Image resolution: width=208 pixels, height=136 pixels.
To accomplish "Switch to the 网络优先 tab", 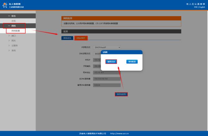I will (x=67, y=38).
